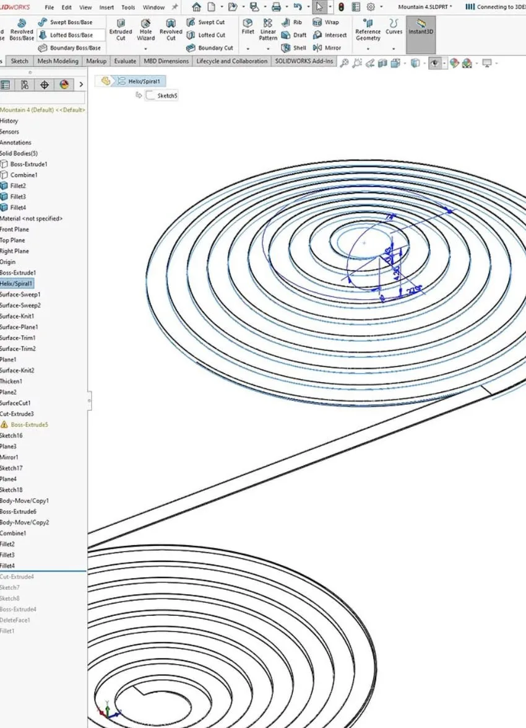526x728 pixels.
Task: Select the Fillet tool
Action: (x=248, y=27)
